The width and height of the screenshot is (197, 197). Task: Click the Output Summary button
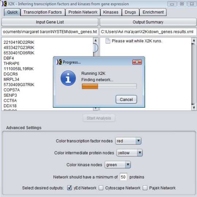tap(148, 22)
